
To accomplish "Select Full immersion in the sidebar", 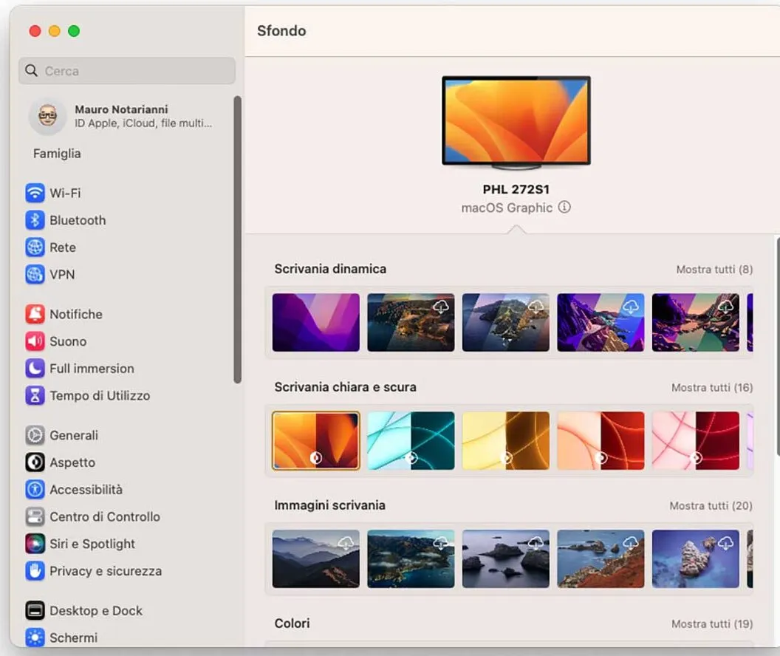I will coord(92,369).
